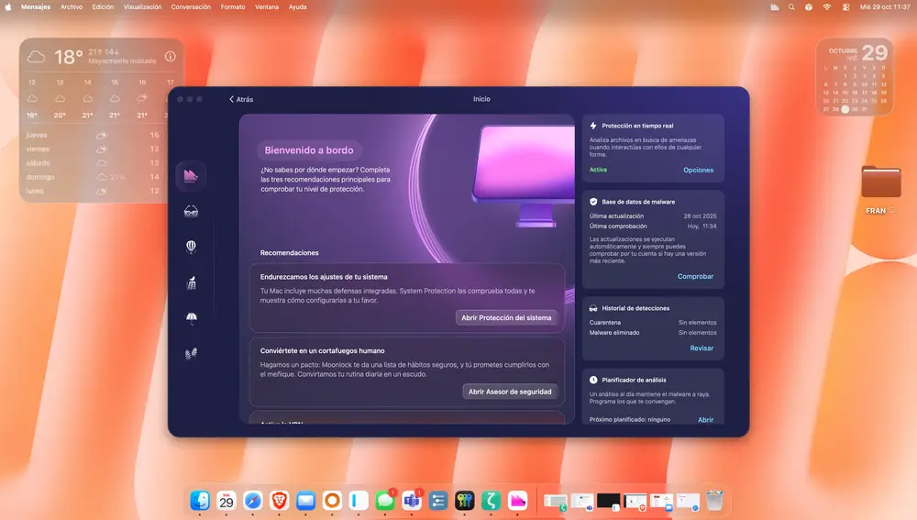This screenshot has height=520, width=917.
Task: Click the info icon on weather widget
Action: 171,56
